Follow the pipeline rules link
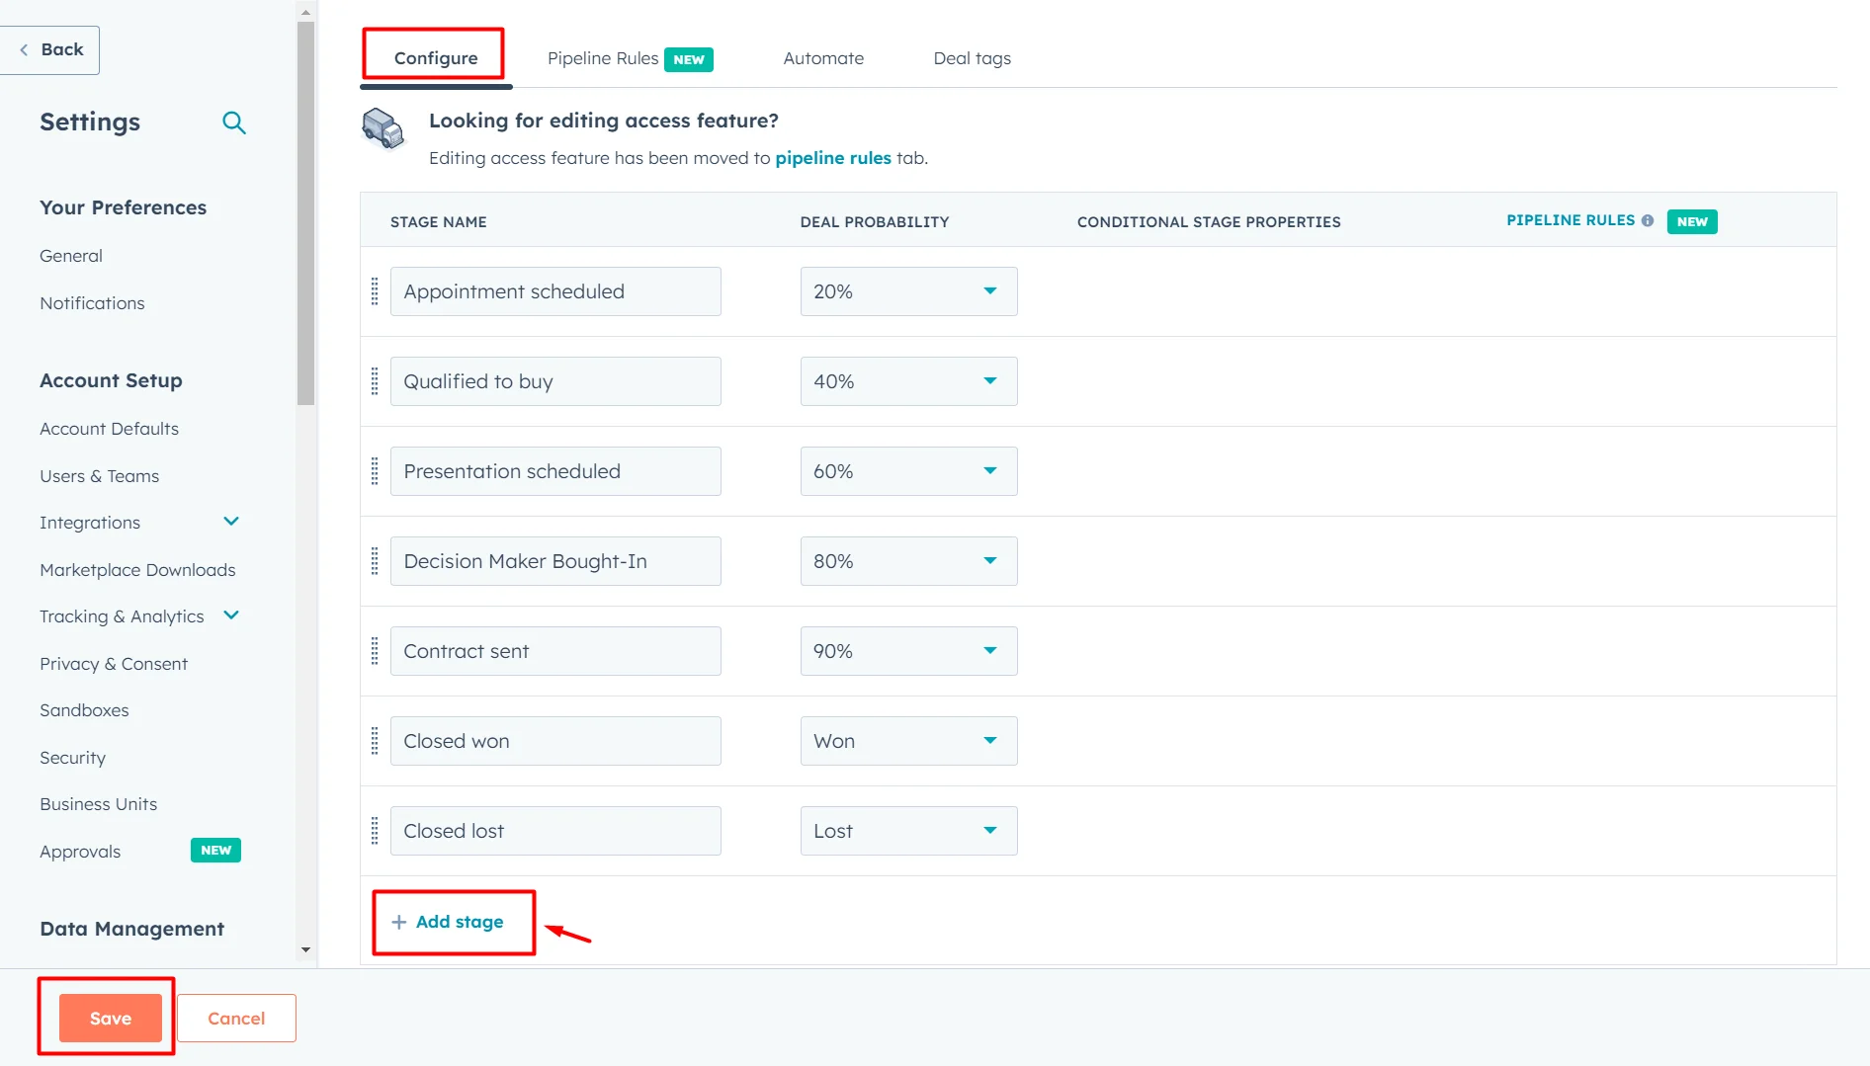 [832, 158]
